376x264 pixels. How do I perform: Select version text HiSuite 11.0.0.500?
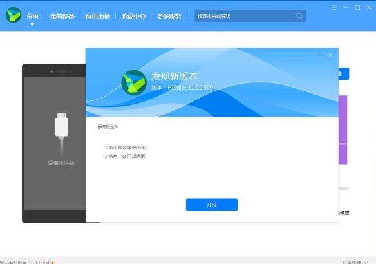190,88
